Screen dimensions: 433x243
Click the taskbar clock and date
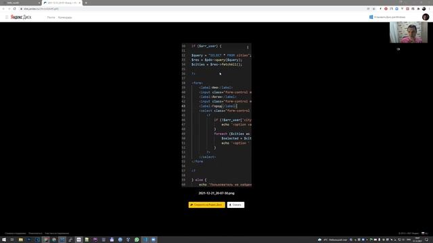coord(417,240)
